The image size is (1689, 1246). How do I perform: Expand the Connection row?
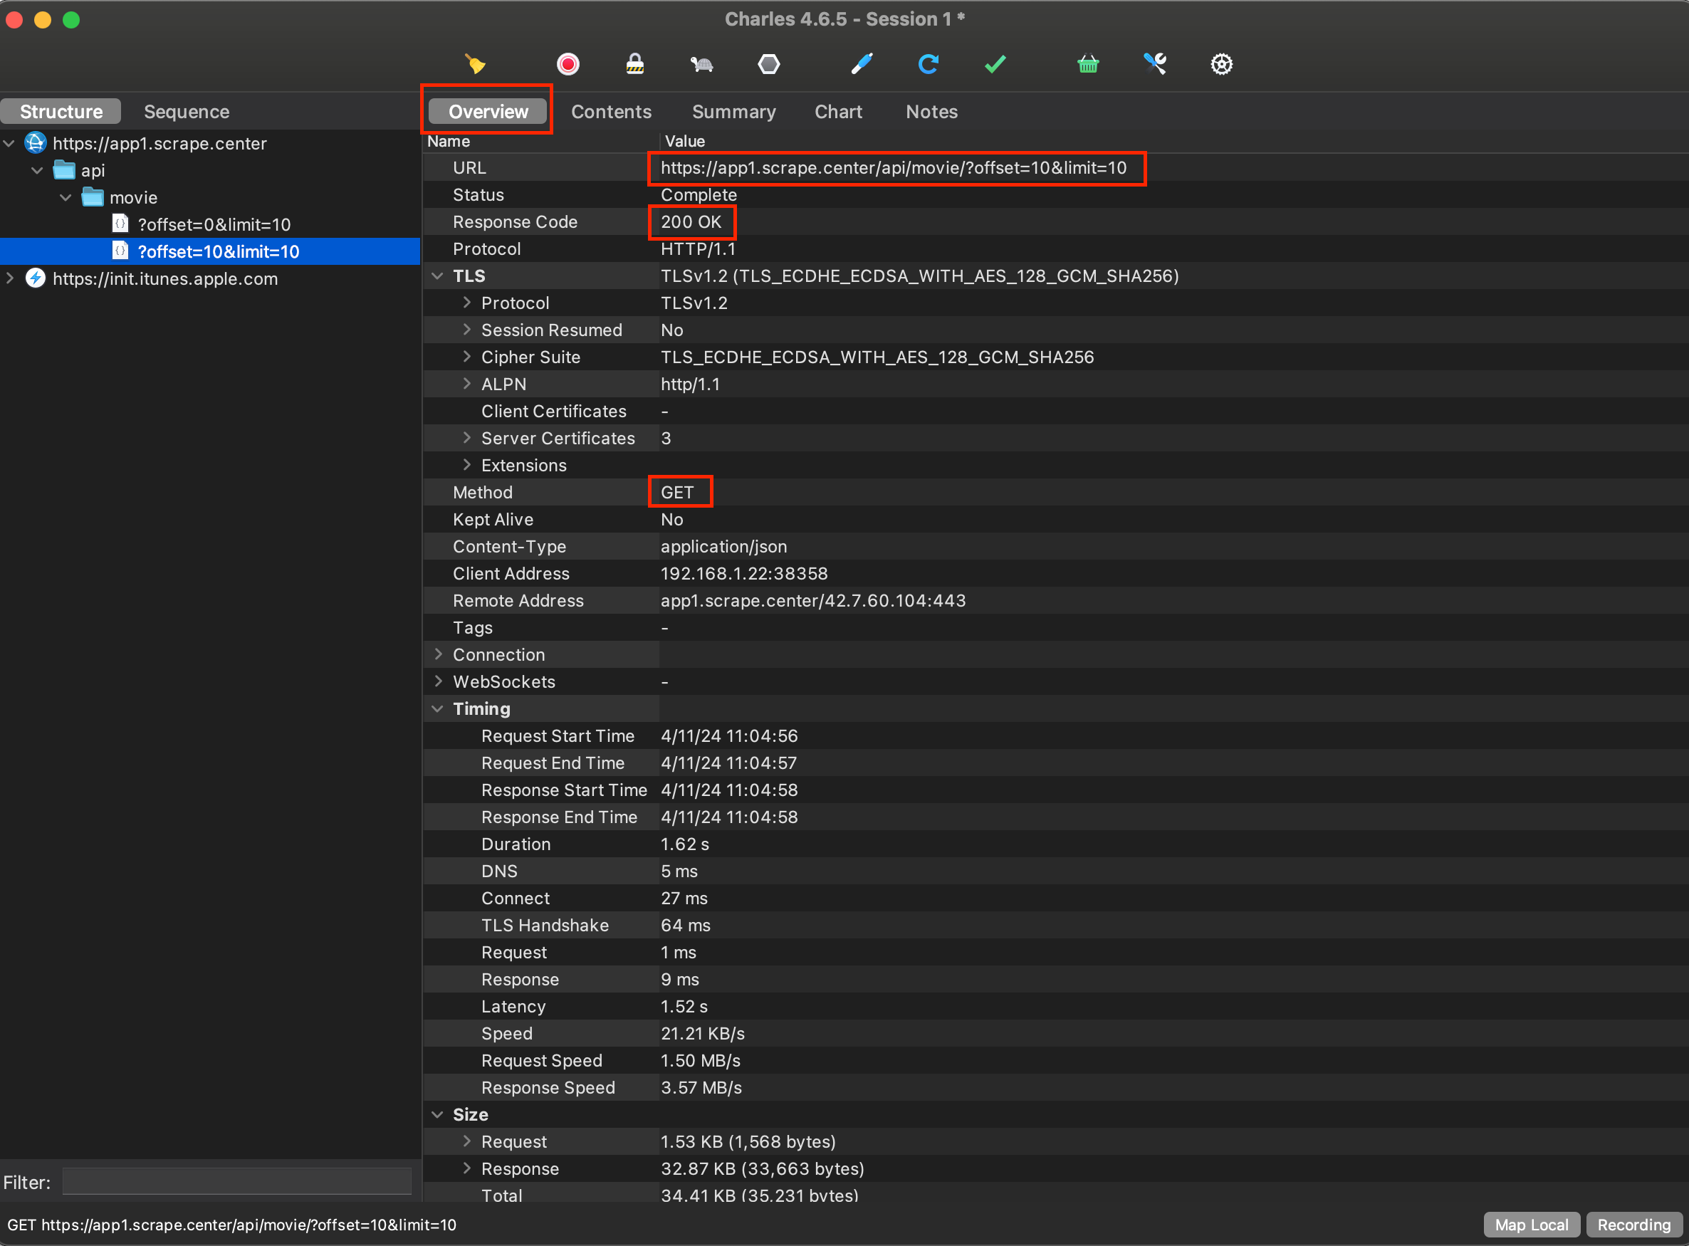click(x=437, y=654)
